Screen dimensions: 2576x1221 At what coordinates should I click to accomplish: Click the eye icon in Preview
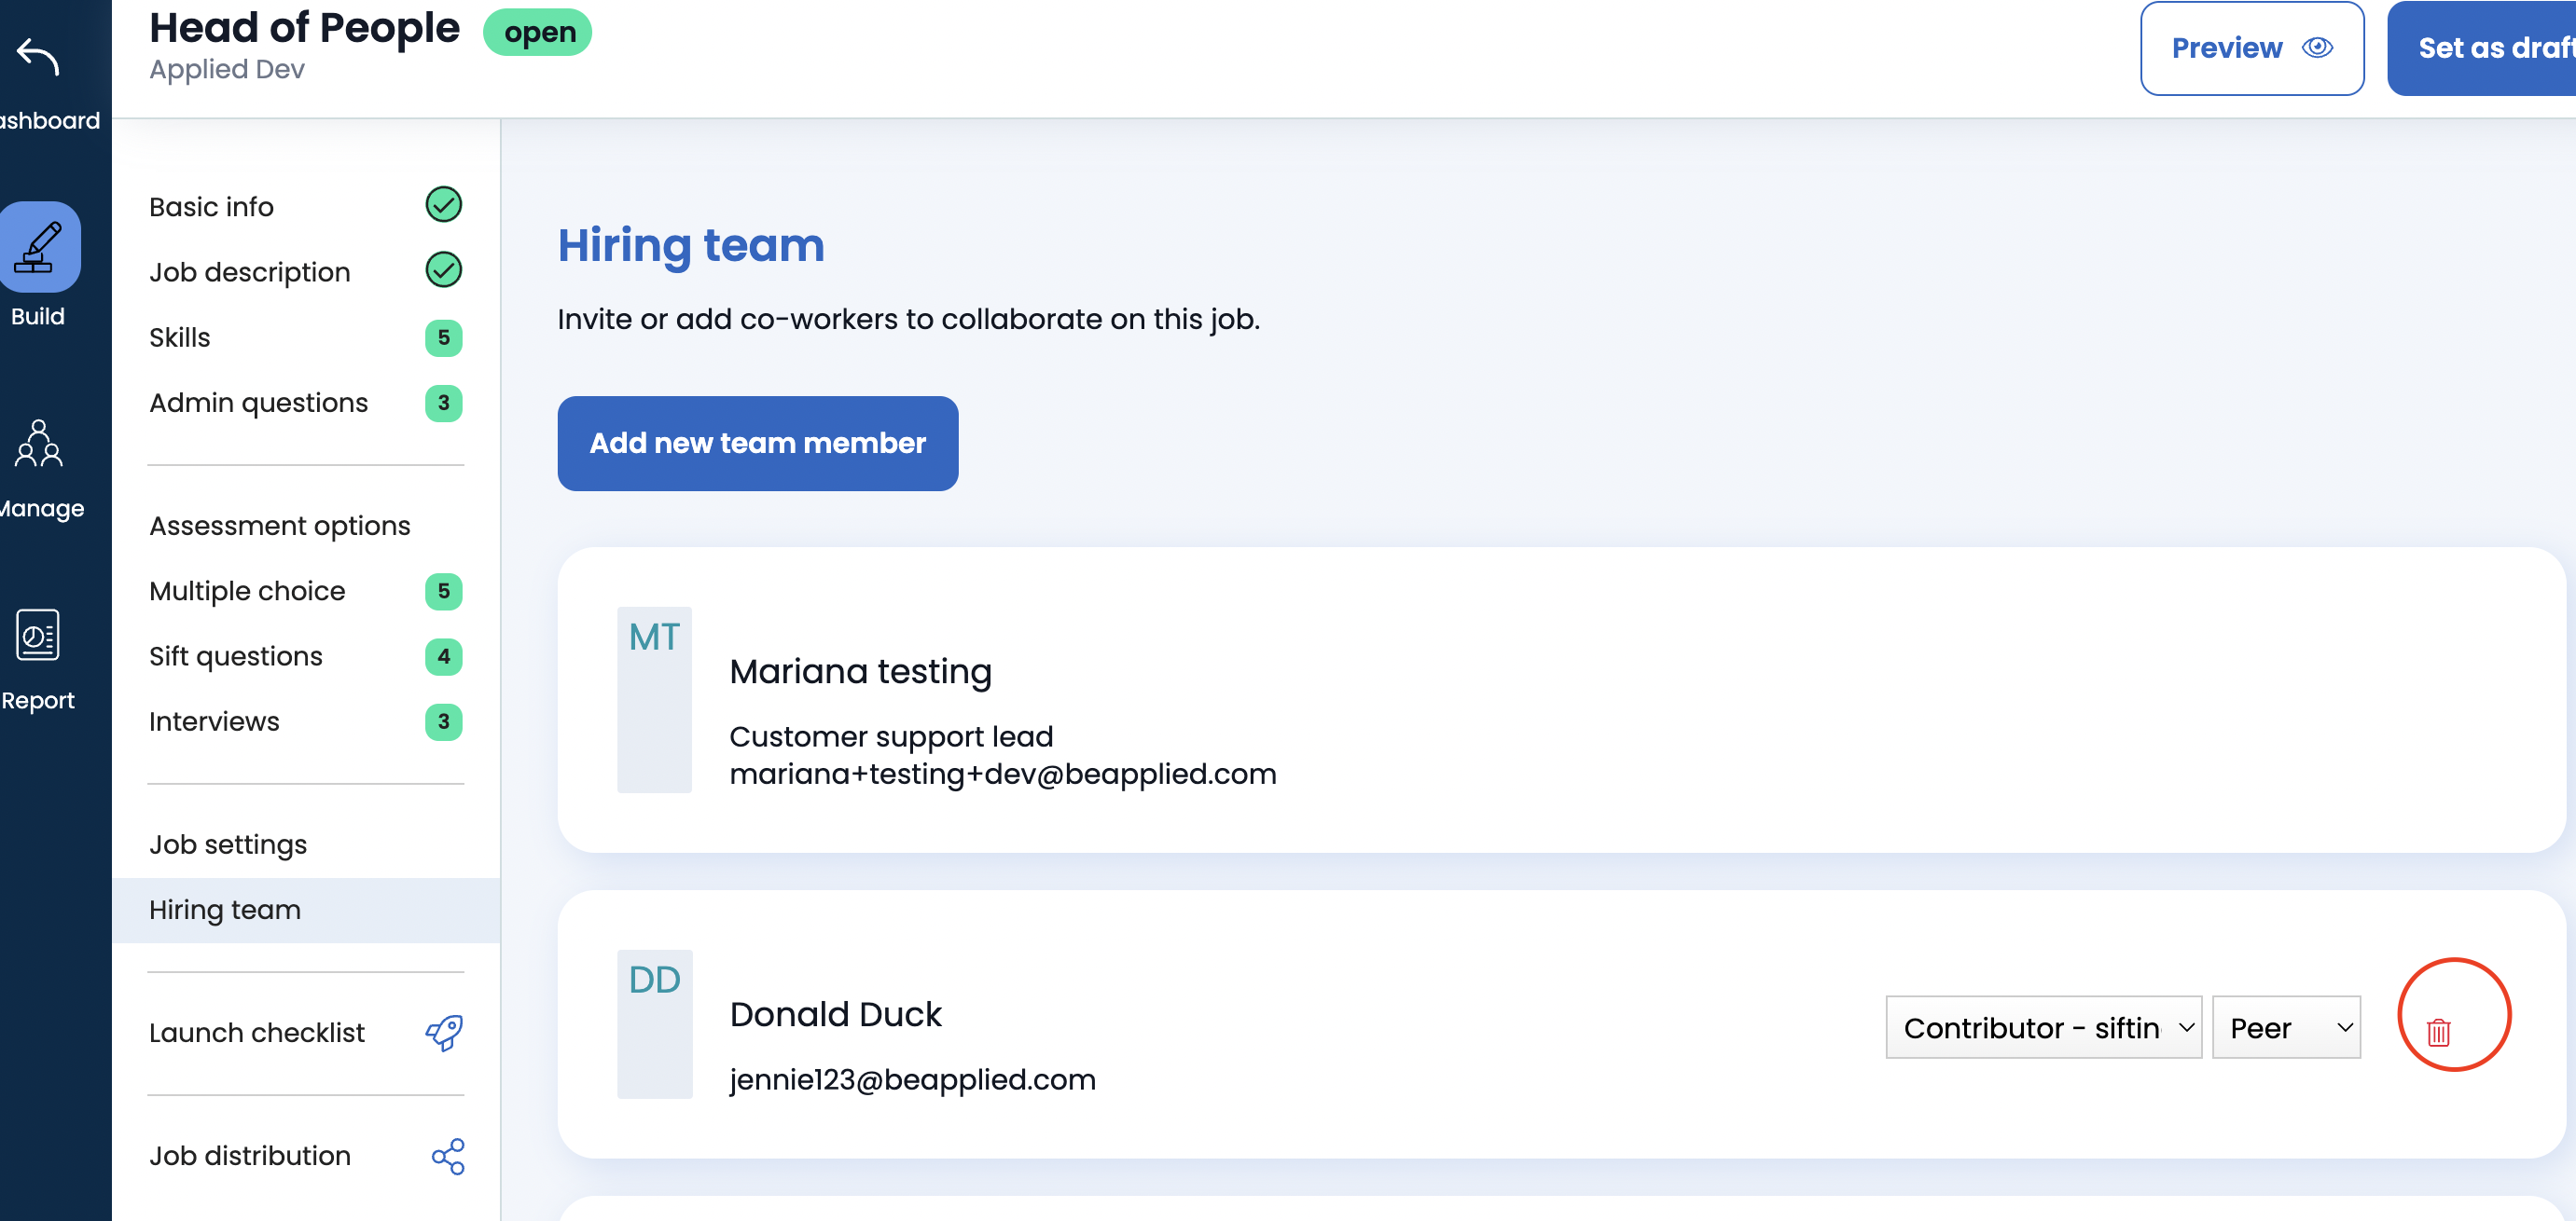(2317, 48)
